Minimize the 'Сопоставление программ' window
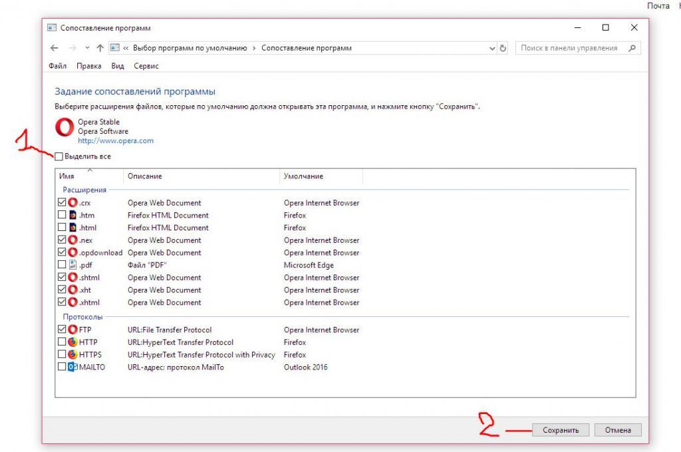 pos(578,27)
